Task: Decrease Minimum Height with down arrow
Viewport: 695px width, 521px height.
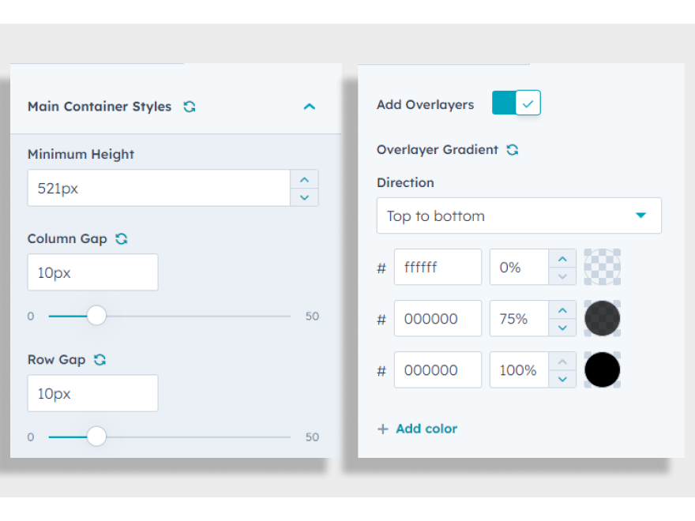Action: coord(304,197)
